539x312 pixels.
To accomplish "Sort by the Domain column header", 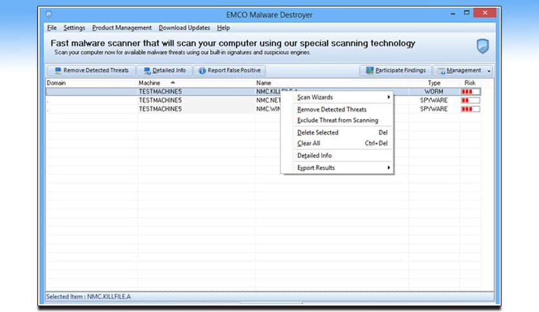I will click(x=56, y=83).
